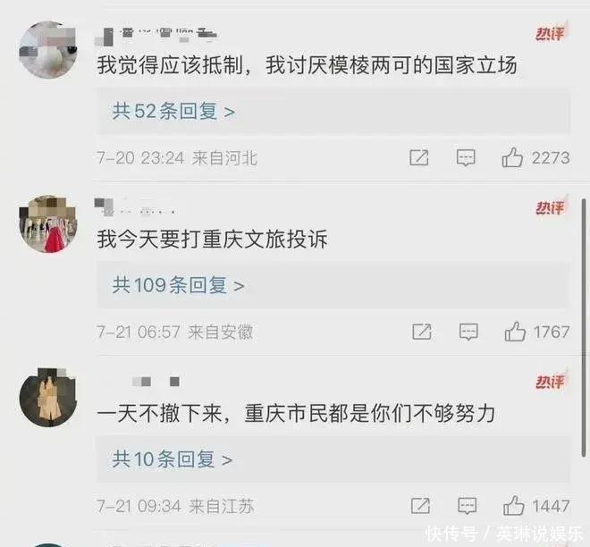Open avatar with red dress figure
This screenshot has height=547, width=590.
48,223
